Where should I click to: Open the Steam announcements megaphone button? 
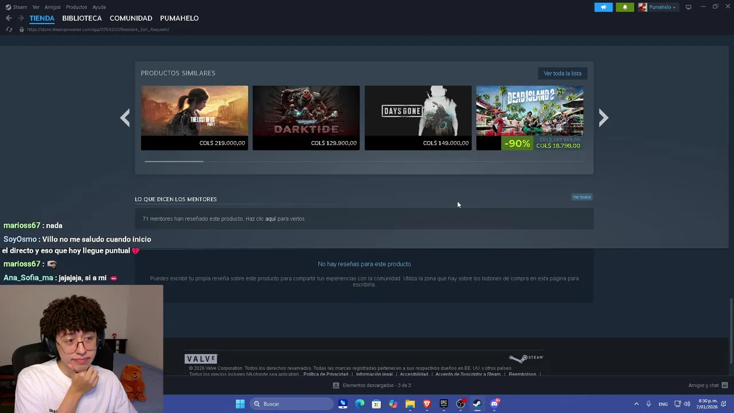coord(603,7)
